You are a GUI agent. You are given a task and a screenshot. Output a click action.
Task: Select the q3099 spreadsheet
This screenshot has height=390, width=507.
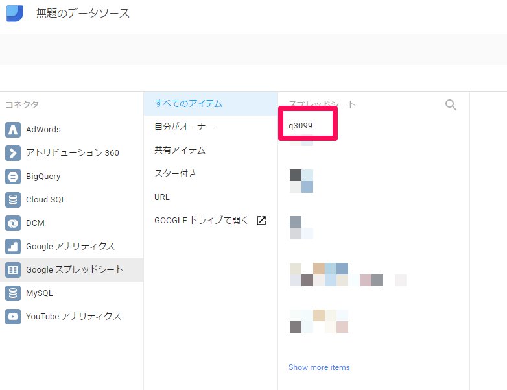pos(301,126)
